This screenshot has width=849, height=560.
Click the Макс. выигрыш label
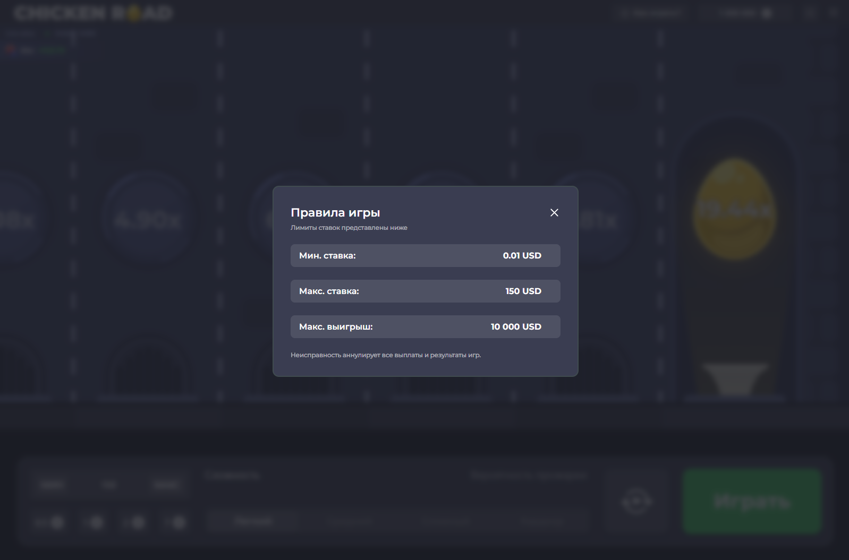(336, 327)
